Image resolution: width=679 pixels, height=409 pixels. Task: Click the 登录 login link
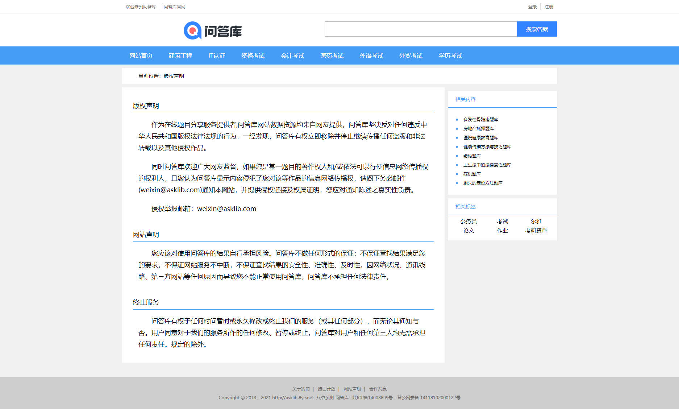[532, 7]
